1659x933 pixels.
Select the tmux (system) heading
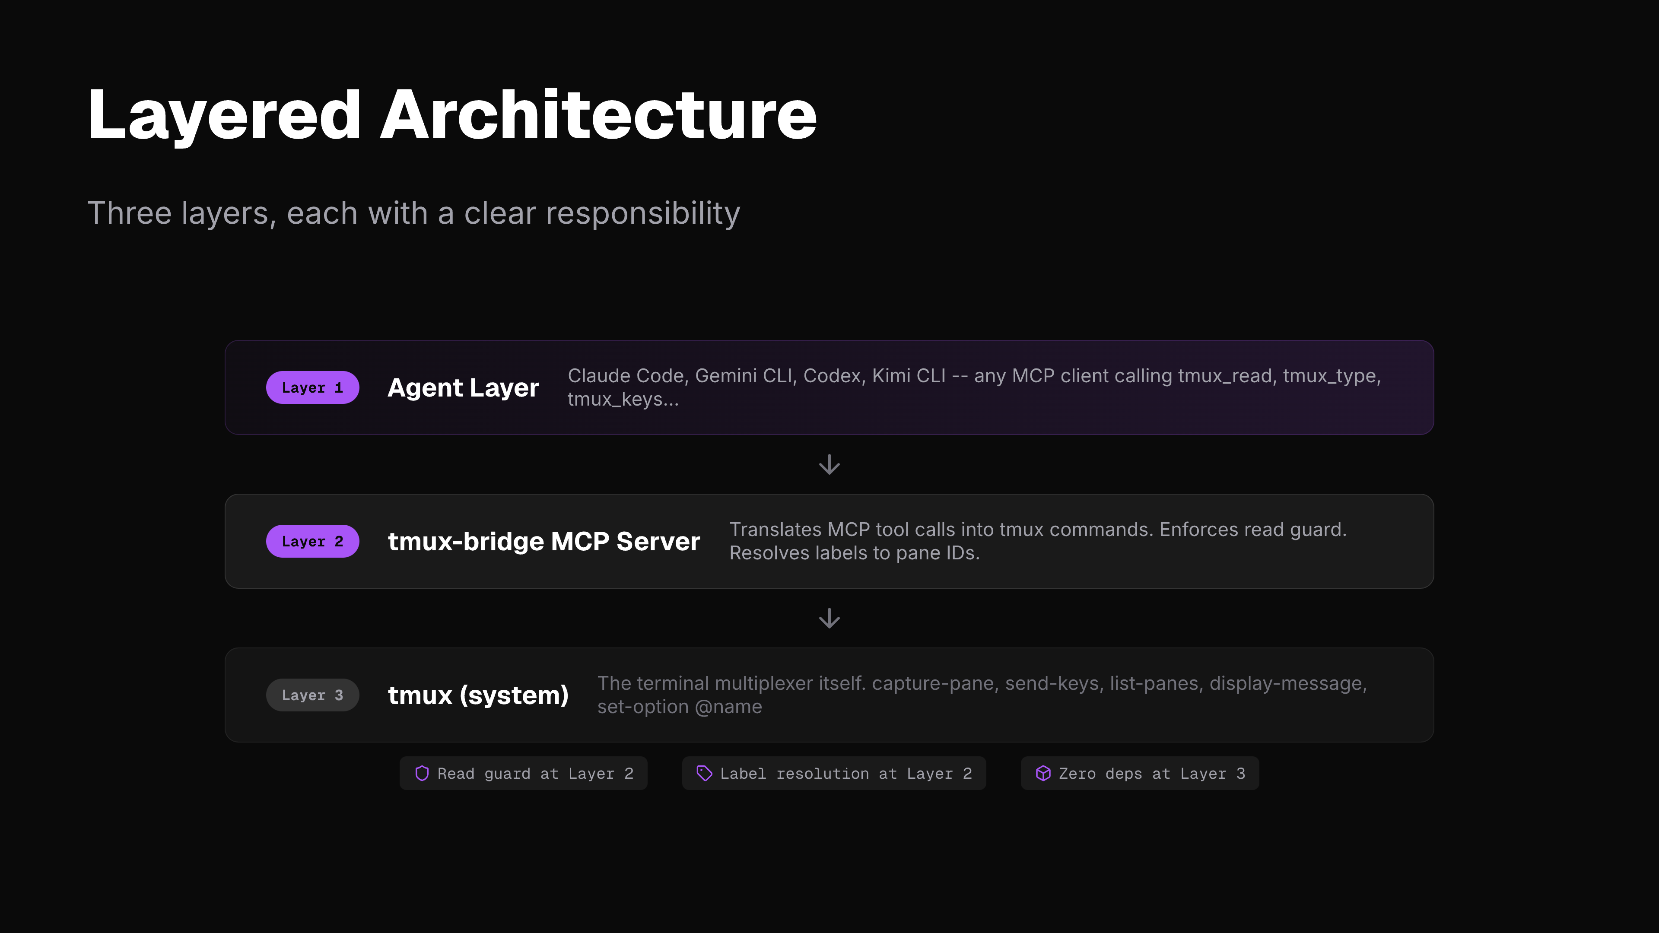pos(478,695)
